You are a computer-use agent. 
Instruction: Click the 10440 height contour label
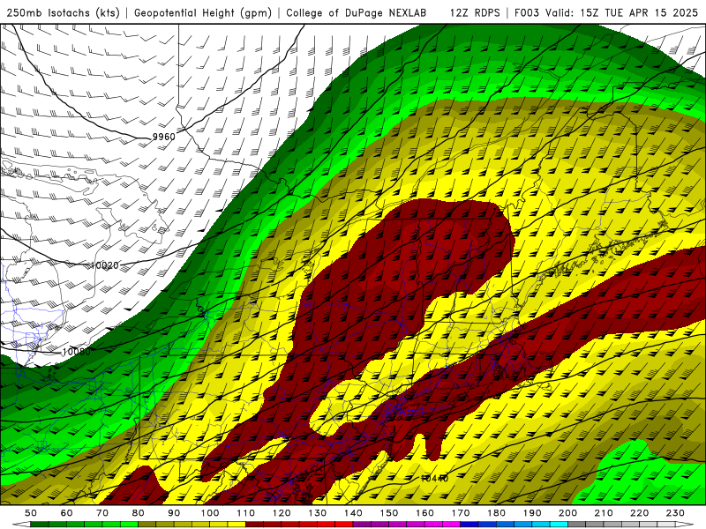[434, 478]
